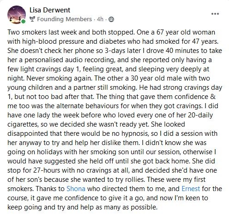Click the sentence "Never smoking again"
The image size is (229, 215).
click(59, 78)
